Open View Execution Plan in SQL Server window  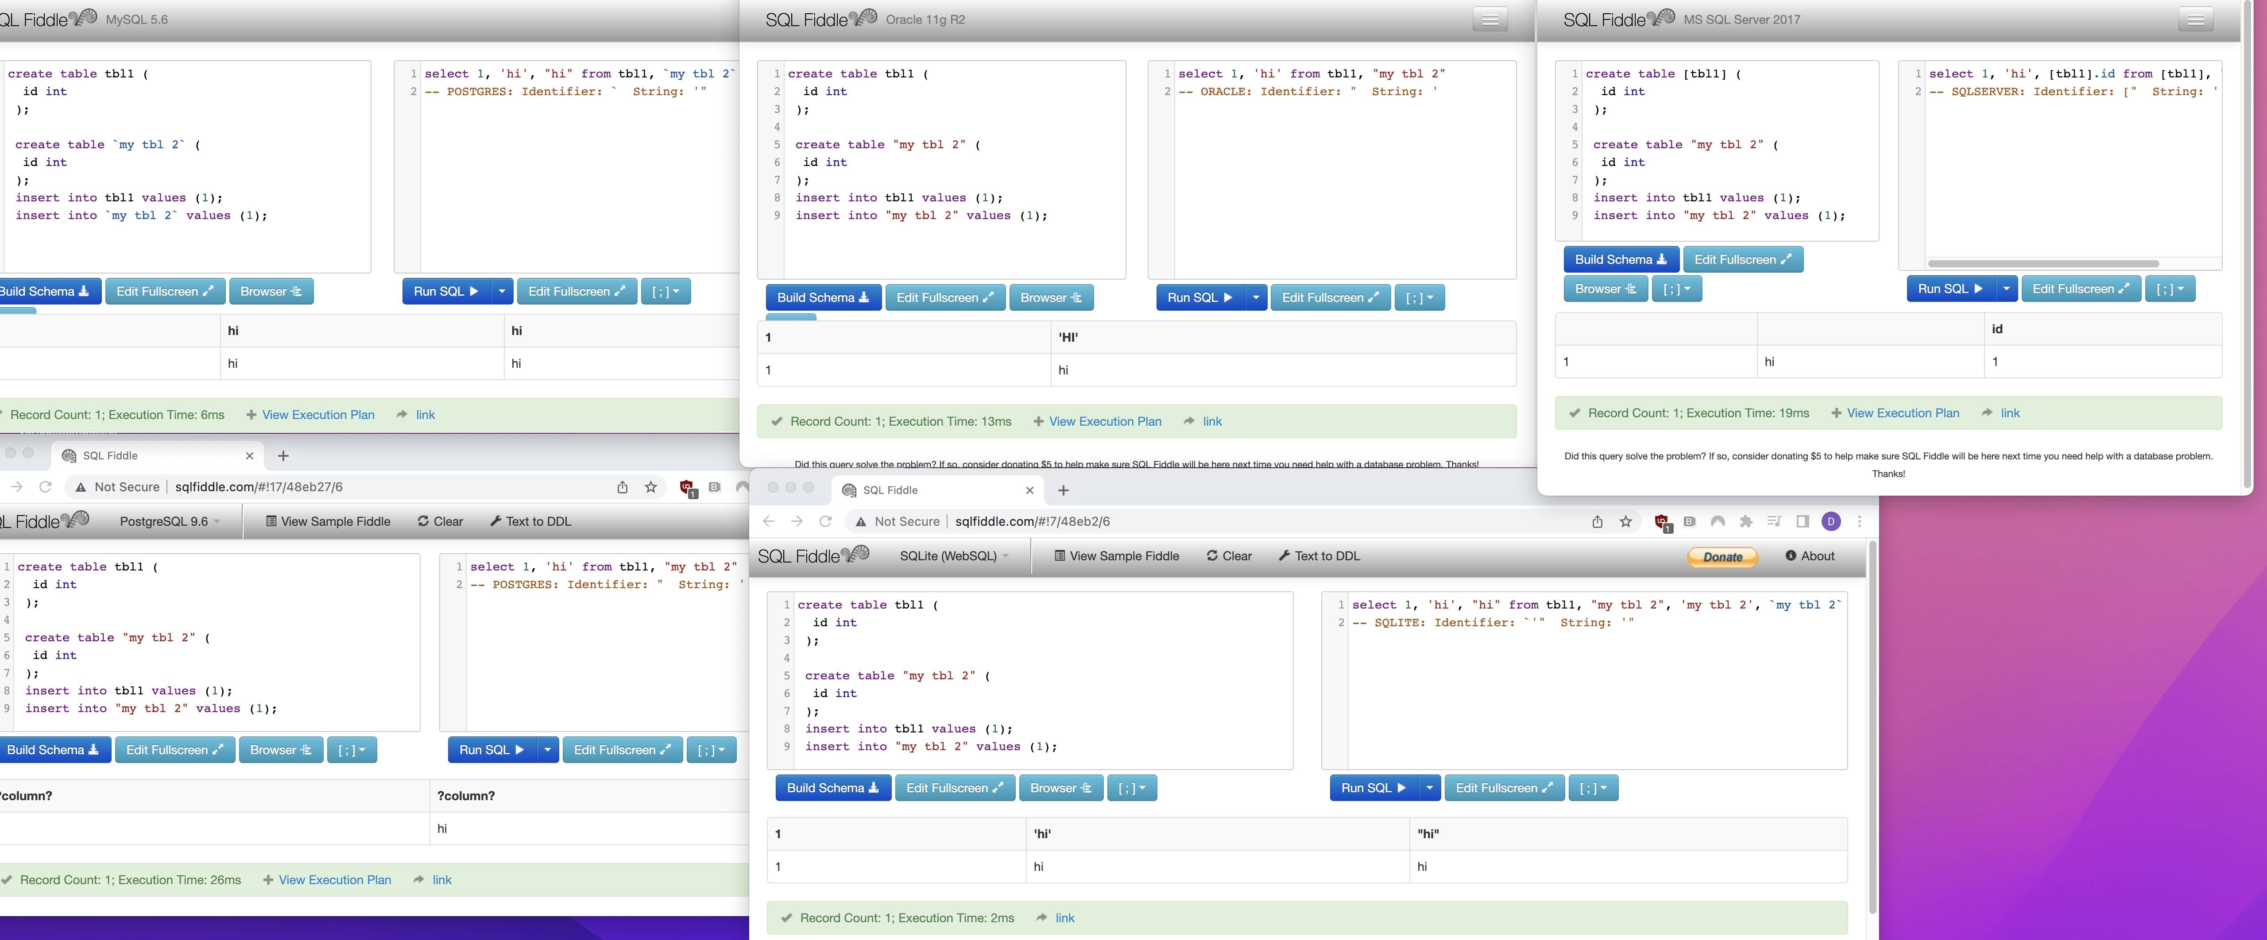[1895, 413]
